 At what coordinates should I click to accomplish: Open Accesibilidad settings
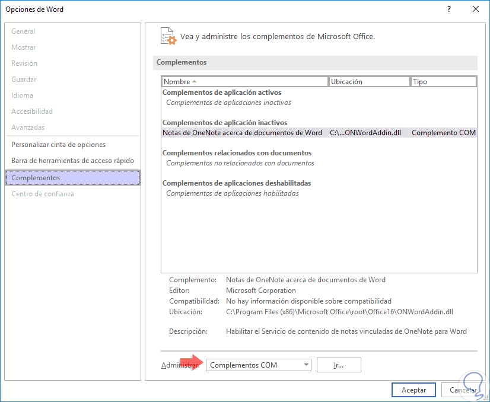pyautogui.click(x=32, y=111)
